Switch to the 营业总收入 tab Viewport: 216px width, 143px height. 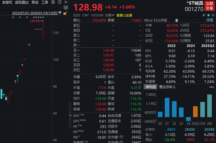[167, 87]
